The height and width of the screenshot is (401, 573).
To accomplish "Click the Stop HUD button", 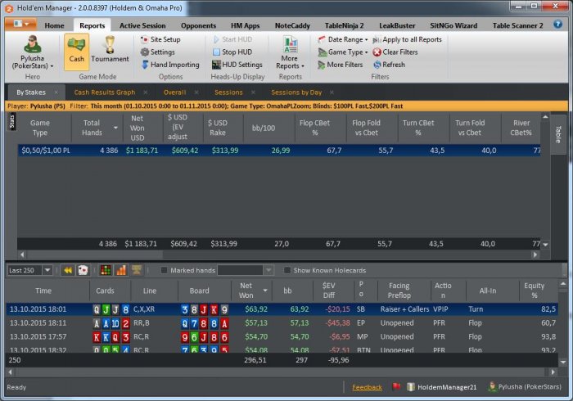I will pyautogui.click(x=232, y=52).
